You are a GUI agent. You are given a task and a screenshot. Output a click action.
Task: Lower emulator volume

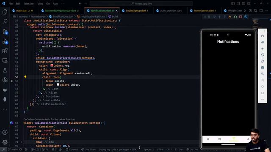point(263,49)
